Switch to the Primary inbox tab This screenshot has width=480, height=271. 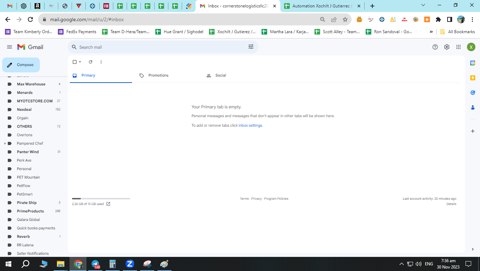pyautogui.click(x=101, y=76)
